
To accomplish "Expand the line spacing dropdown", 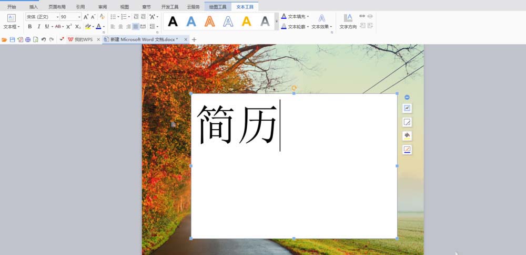I will (x=157, y=26).
